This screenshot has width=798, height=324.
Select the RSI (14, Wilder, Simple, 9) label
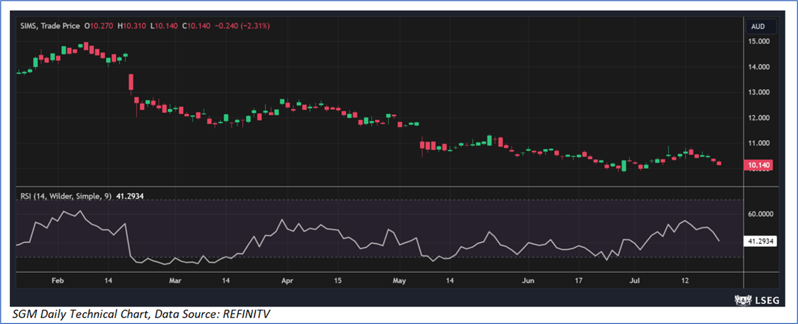pos(66,196)
